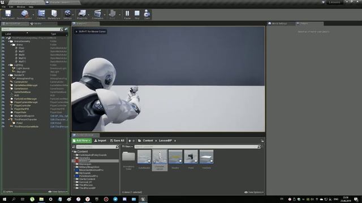This screenshot has height=203, width=362.
Task: Click the asset search magnifier icon
Action: click(x=259, y=147)
